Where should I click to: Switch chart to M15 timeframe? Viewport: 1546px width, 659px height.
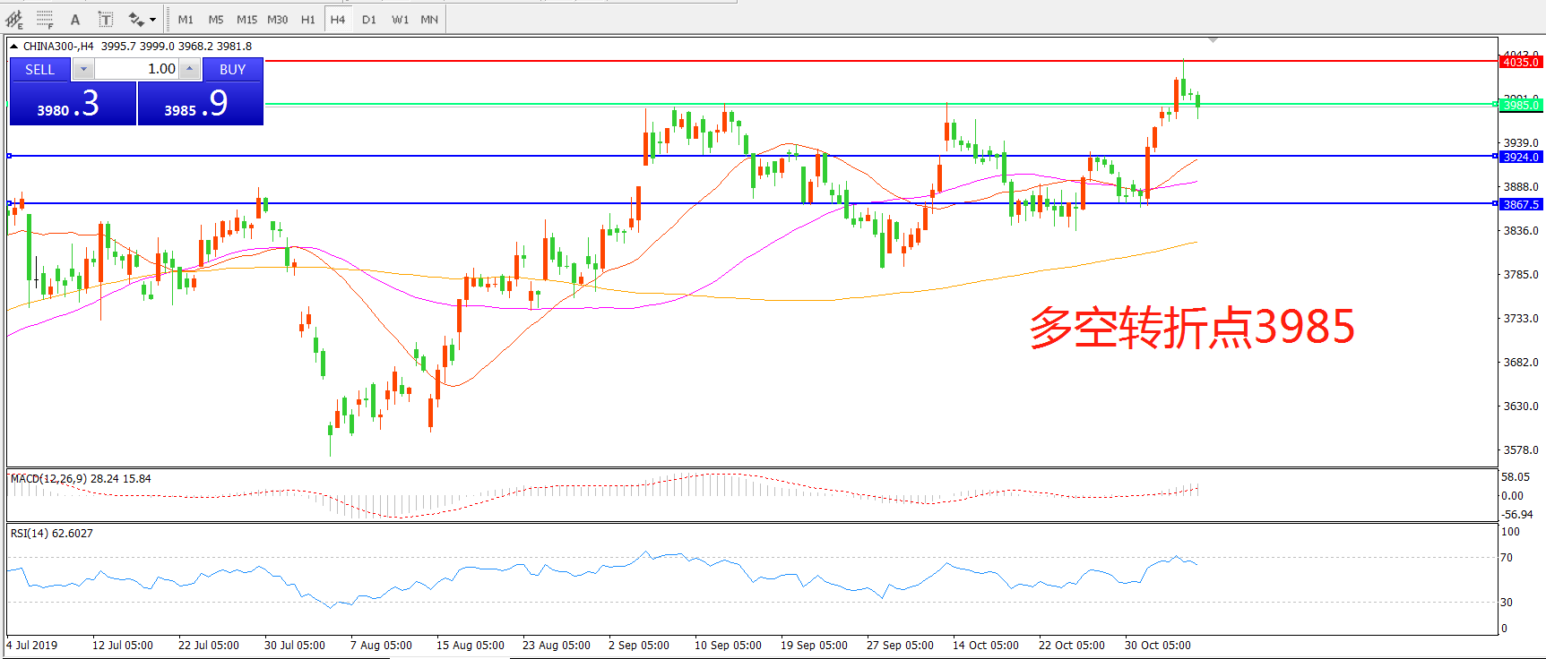(x=246, y=19)
